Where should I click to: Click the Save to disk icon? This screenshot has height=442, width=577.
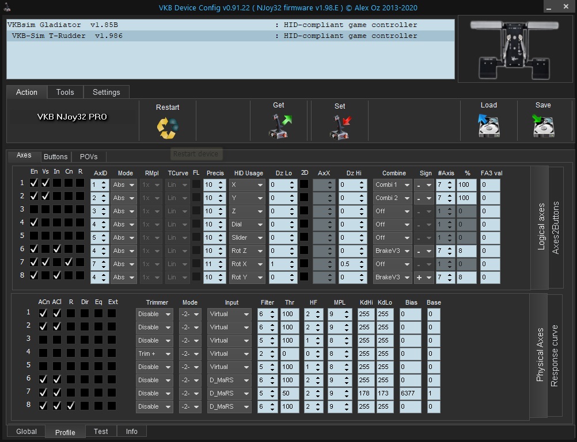(x=543, y=126)
